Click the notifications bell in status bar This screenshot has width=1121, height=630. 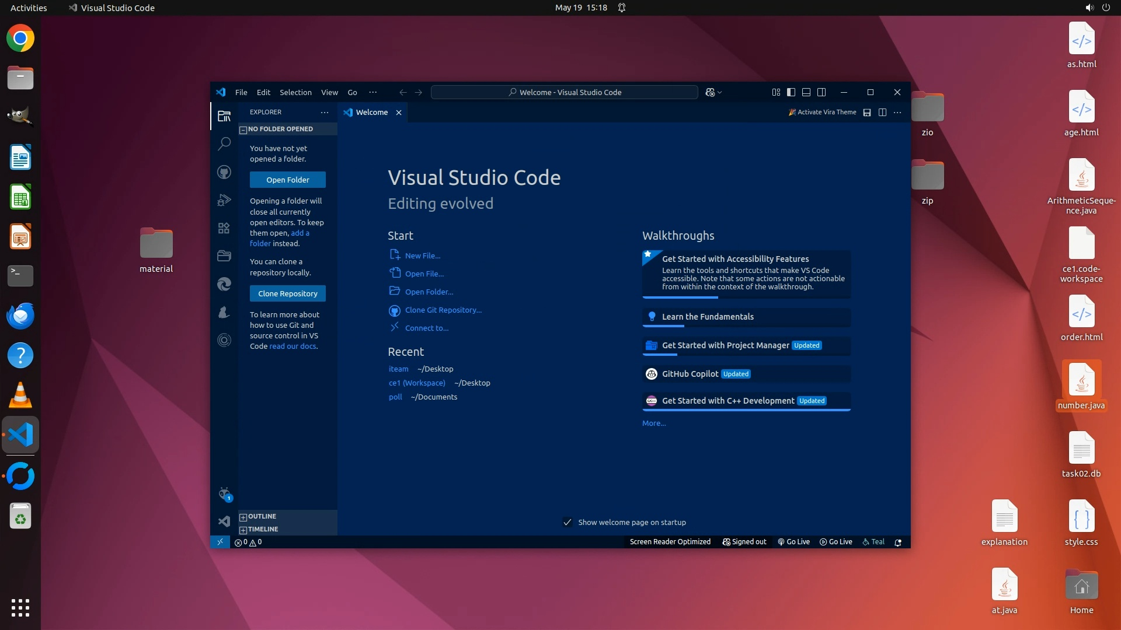tap(898, 542)
